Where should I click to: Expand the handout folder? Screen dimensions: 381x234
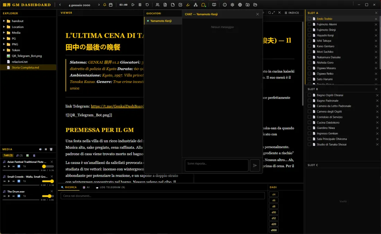tap(4, 21)
